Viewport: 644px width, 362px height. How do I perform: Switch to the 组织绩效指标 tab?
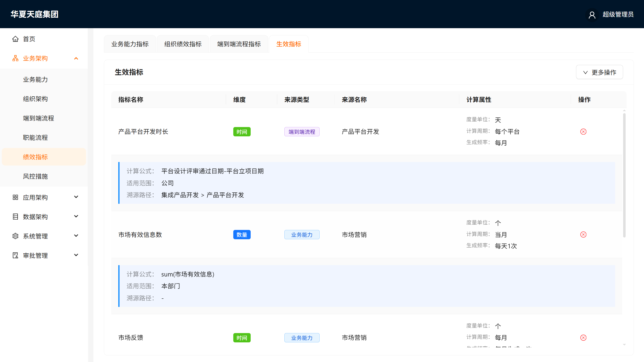183,44
